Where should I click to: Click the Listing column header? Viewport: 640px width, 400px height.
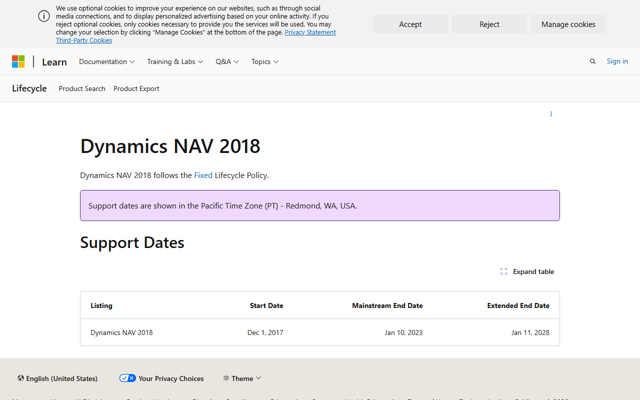pyautogui.click(x=101, y=305)
